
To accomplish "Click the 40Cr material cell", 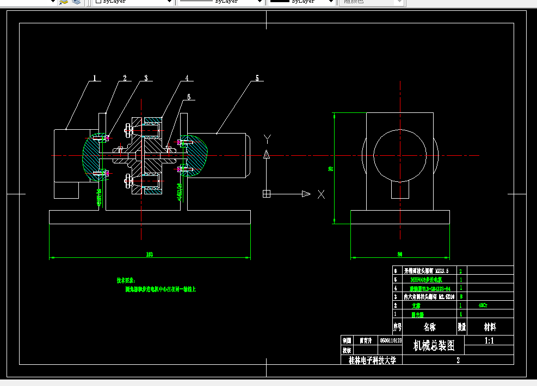I will [483, 306].
